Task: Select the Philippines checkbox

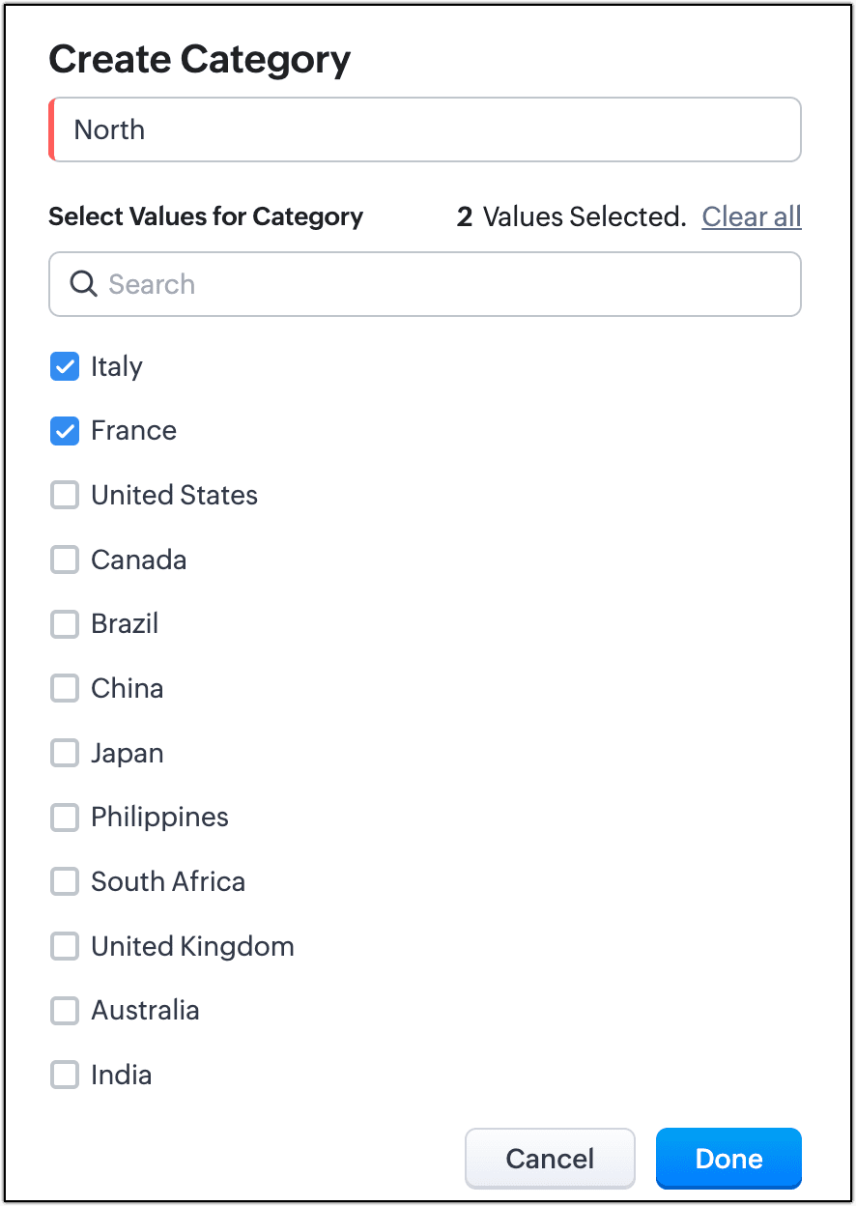Action: click(x=65, y=818)
